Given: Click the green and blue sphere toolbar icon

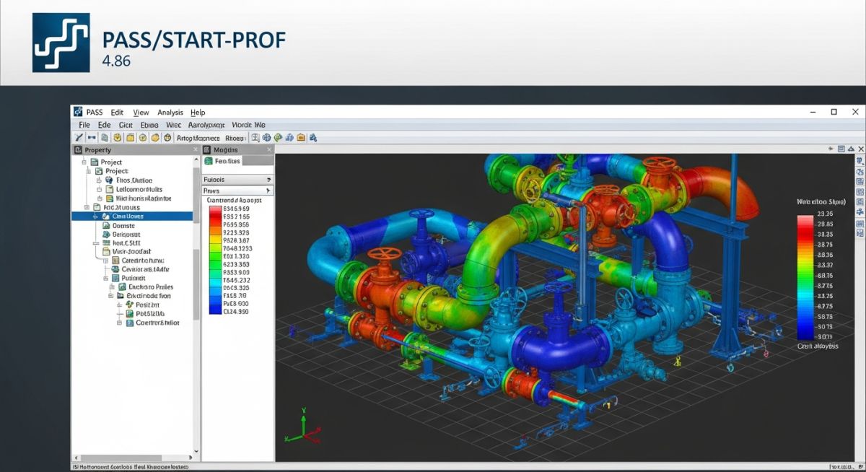Looking at the screenshot, I should point(278,137).
